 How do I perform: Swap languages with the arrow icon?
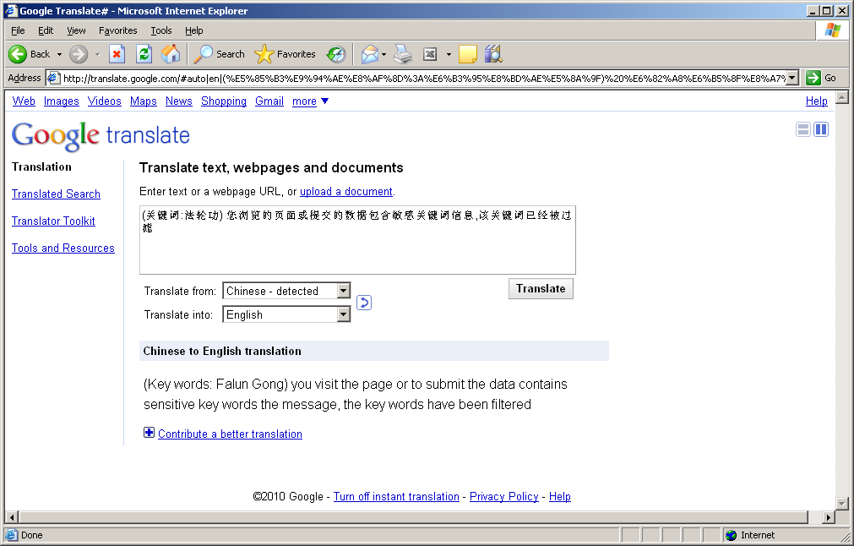tap(364, 303)
